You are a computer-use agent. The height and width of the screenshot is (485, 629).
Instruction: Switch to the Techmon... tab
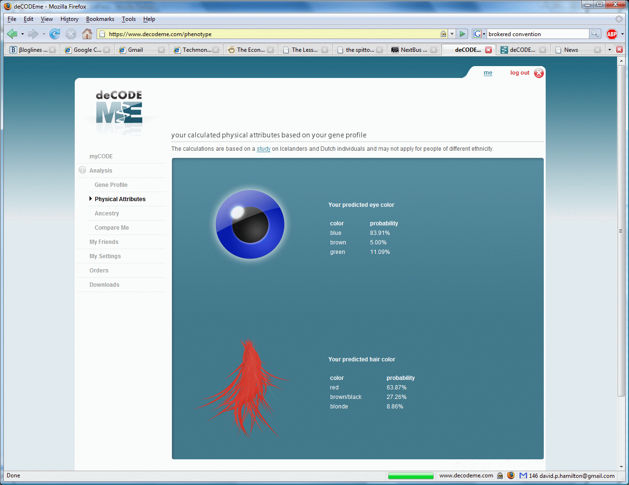196,50
